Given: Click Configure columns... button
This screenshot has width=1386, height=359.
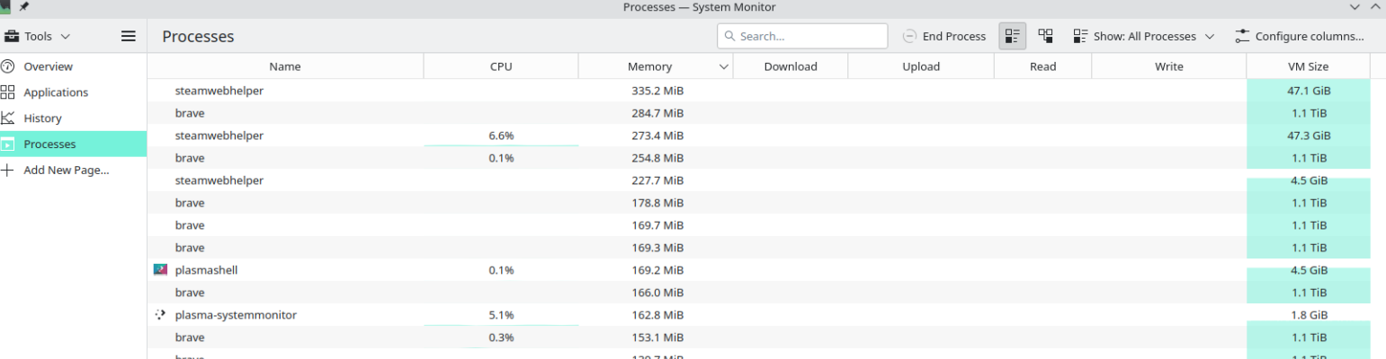Looking at the screenshot, I should (1299, 36).
